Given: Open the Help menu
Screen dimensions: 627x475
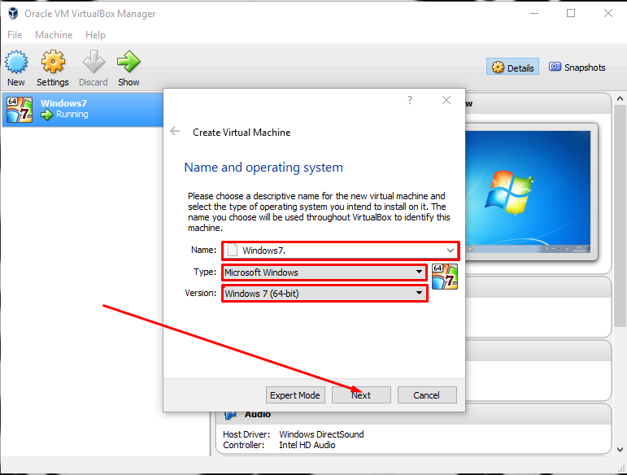Looking at the screenshot, I should click(x=95, y=35).
